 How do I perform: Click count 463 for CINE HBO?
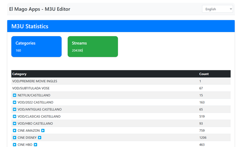point(202,144)
